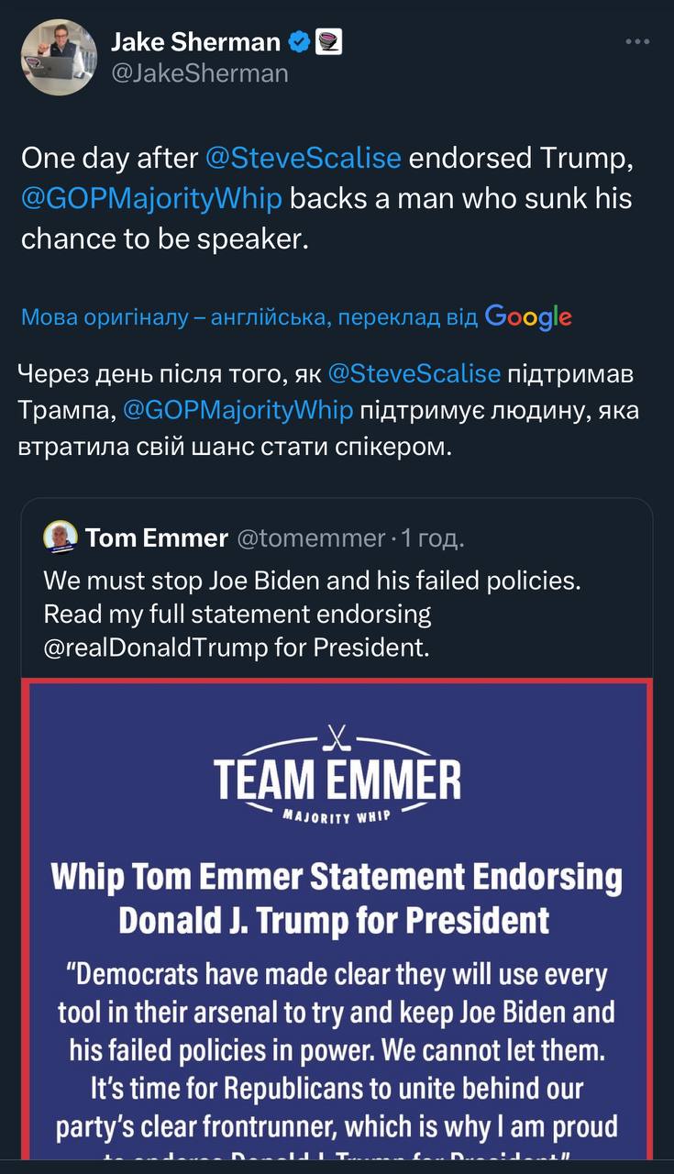Tap the blue verified badge

pyautogui.click(x=299, y=41)
